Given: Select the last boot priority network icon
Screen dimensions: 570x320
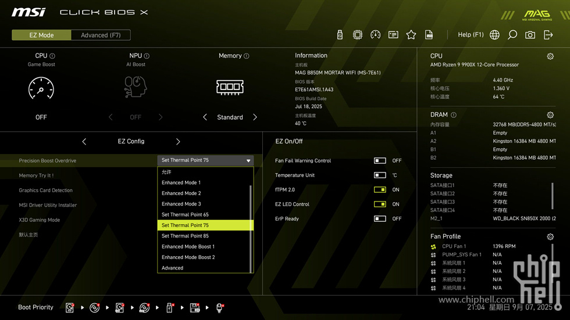Looking at the screenshot, I should [220, 308].
